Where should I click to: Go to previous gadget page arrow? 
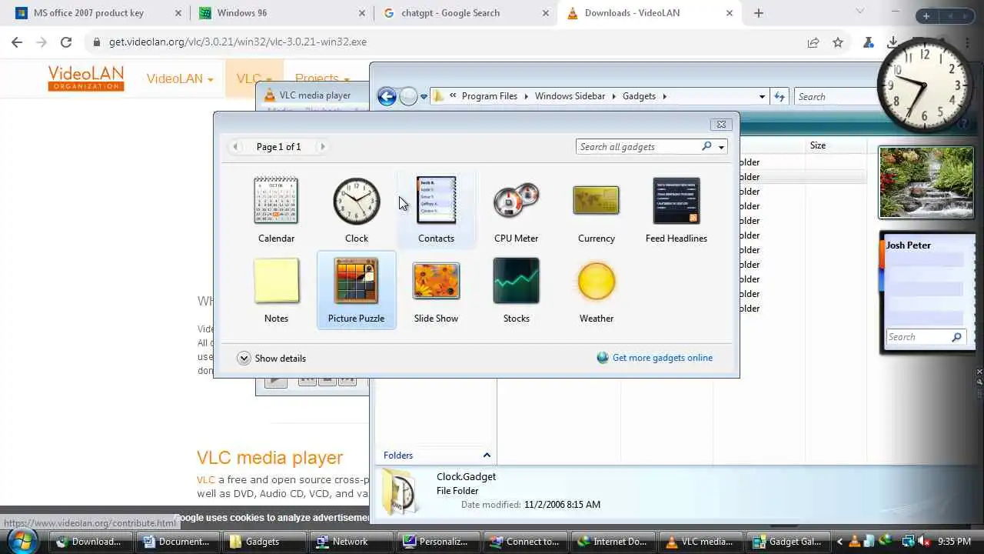coord(235,146)
